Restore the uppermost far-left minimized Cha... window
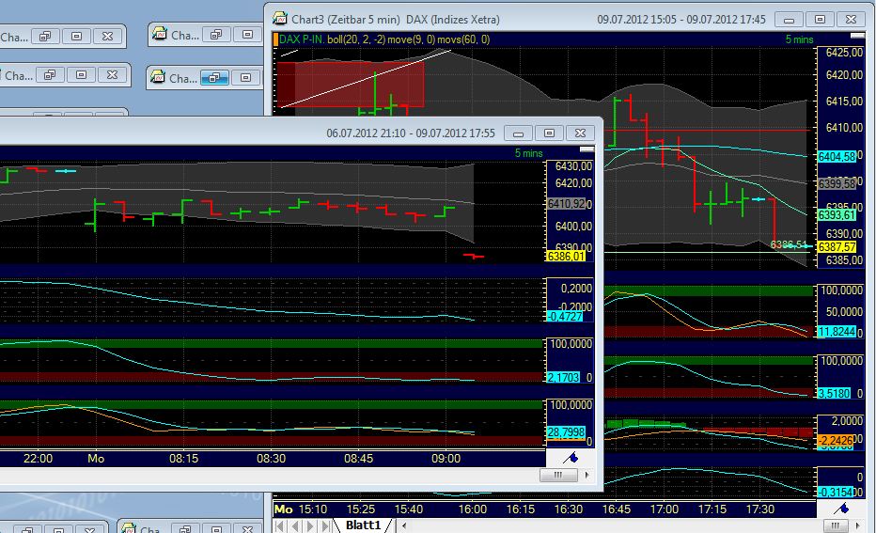This screenshot has width=876, height=533. click(x=45, y=37)
